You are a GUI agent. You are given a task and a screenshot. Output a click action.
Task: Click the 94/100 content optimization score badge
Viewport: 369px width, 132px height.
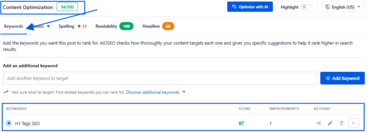[x=67, y=7]
